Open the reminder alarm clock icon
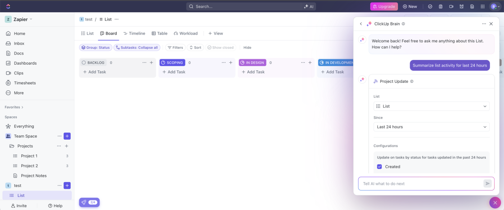The image size is (504, 210). point(462,6)
